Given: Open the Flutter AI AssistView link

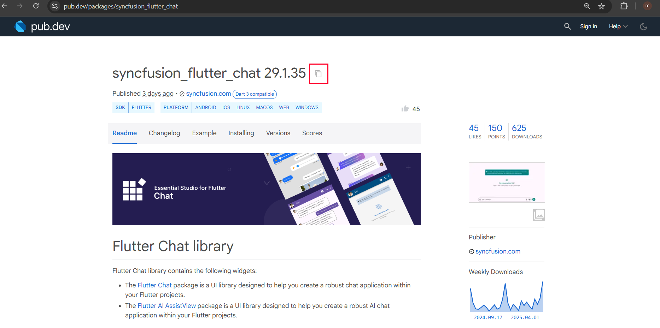Looking at the screenshot, I should [167, 306].
